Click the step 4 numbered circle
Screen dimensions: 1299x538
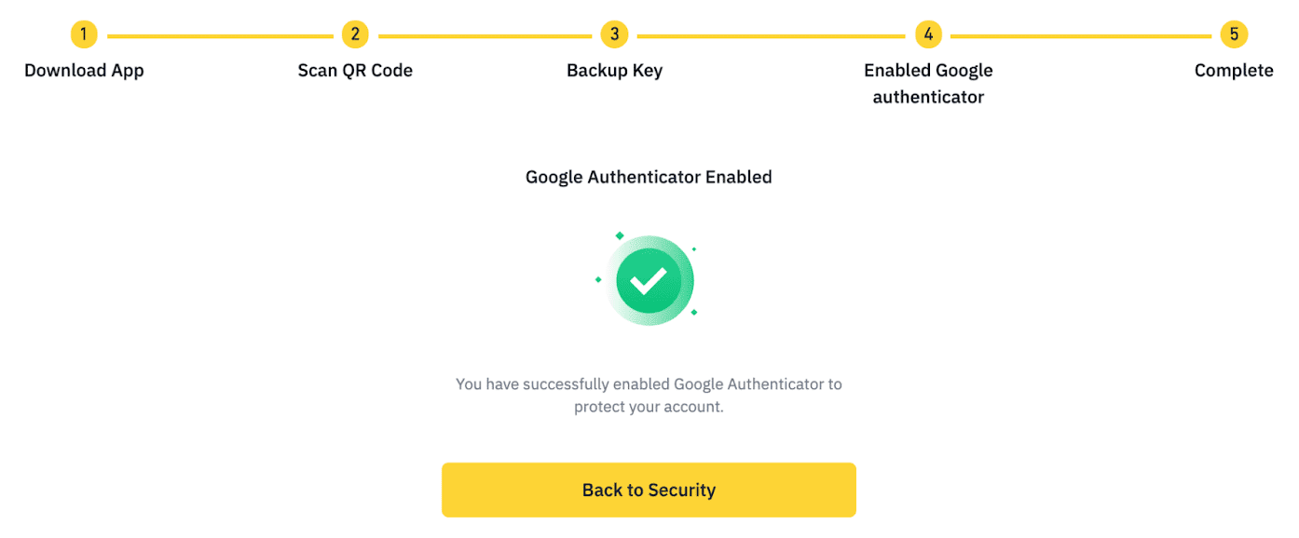coord(928,34)
